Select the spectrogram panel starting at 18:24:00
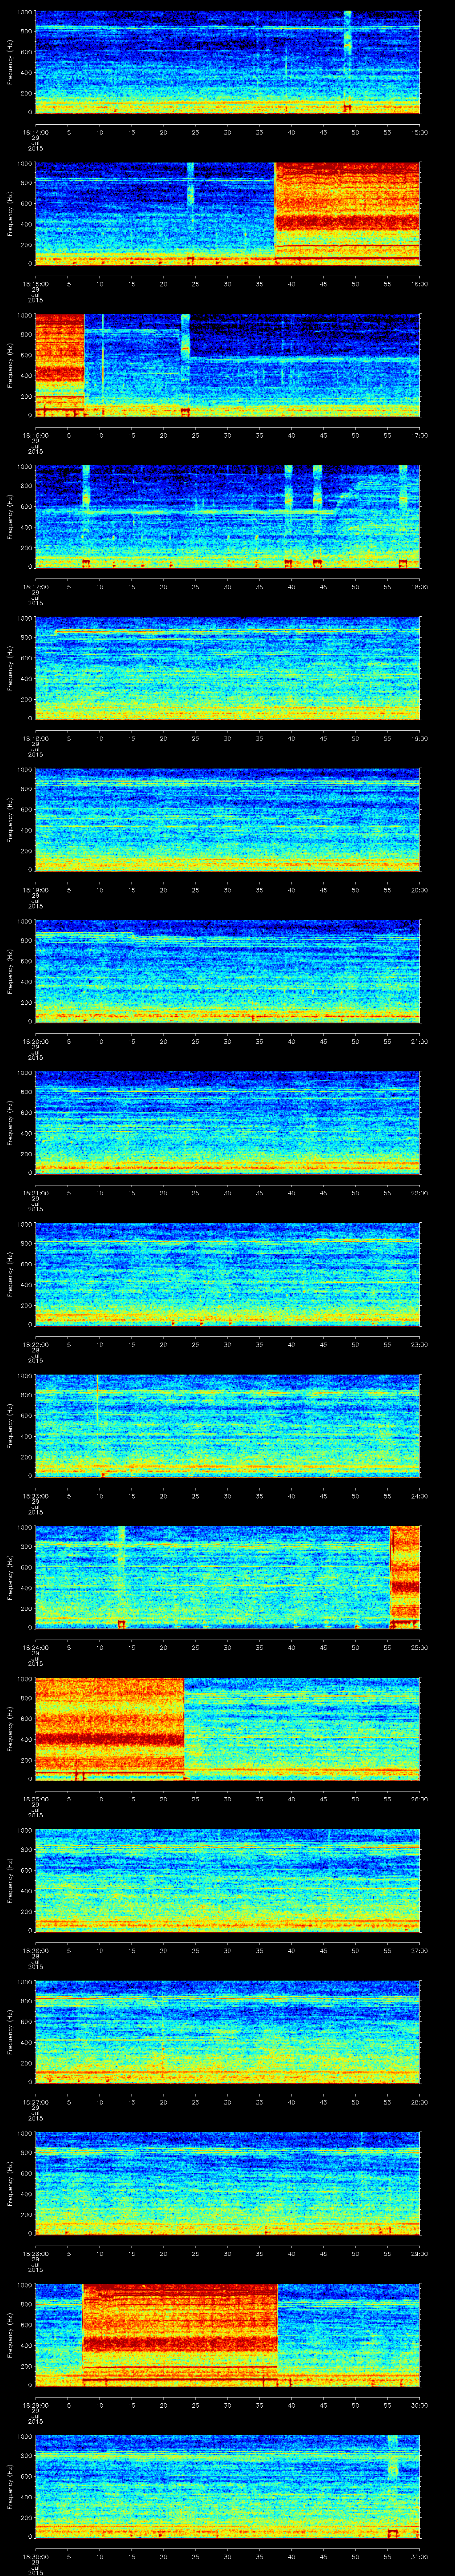Image resolution: width=455 pixels, height=2576 pixels. (x=228, y=1577)
